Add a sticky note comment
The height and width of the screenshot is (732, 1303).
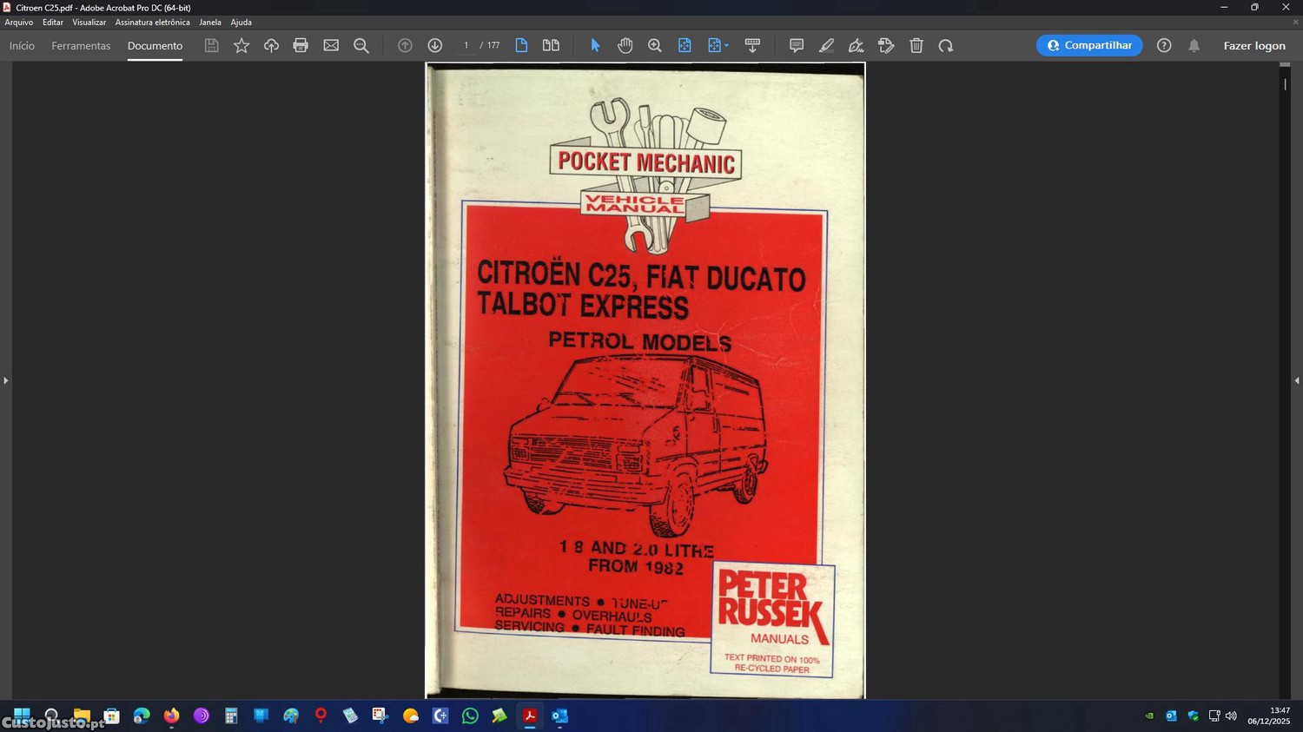[796, 45]
